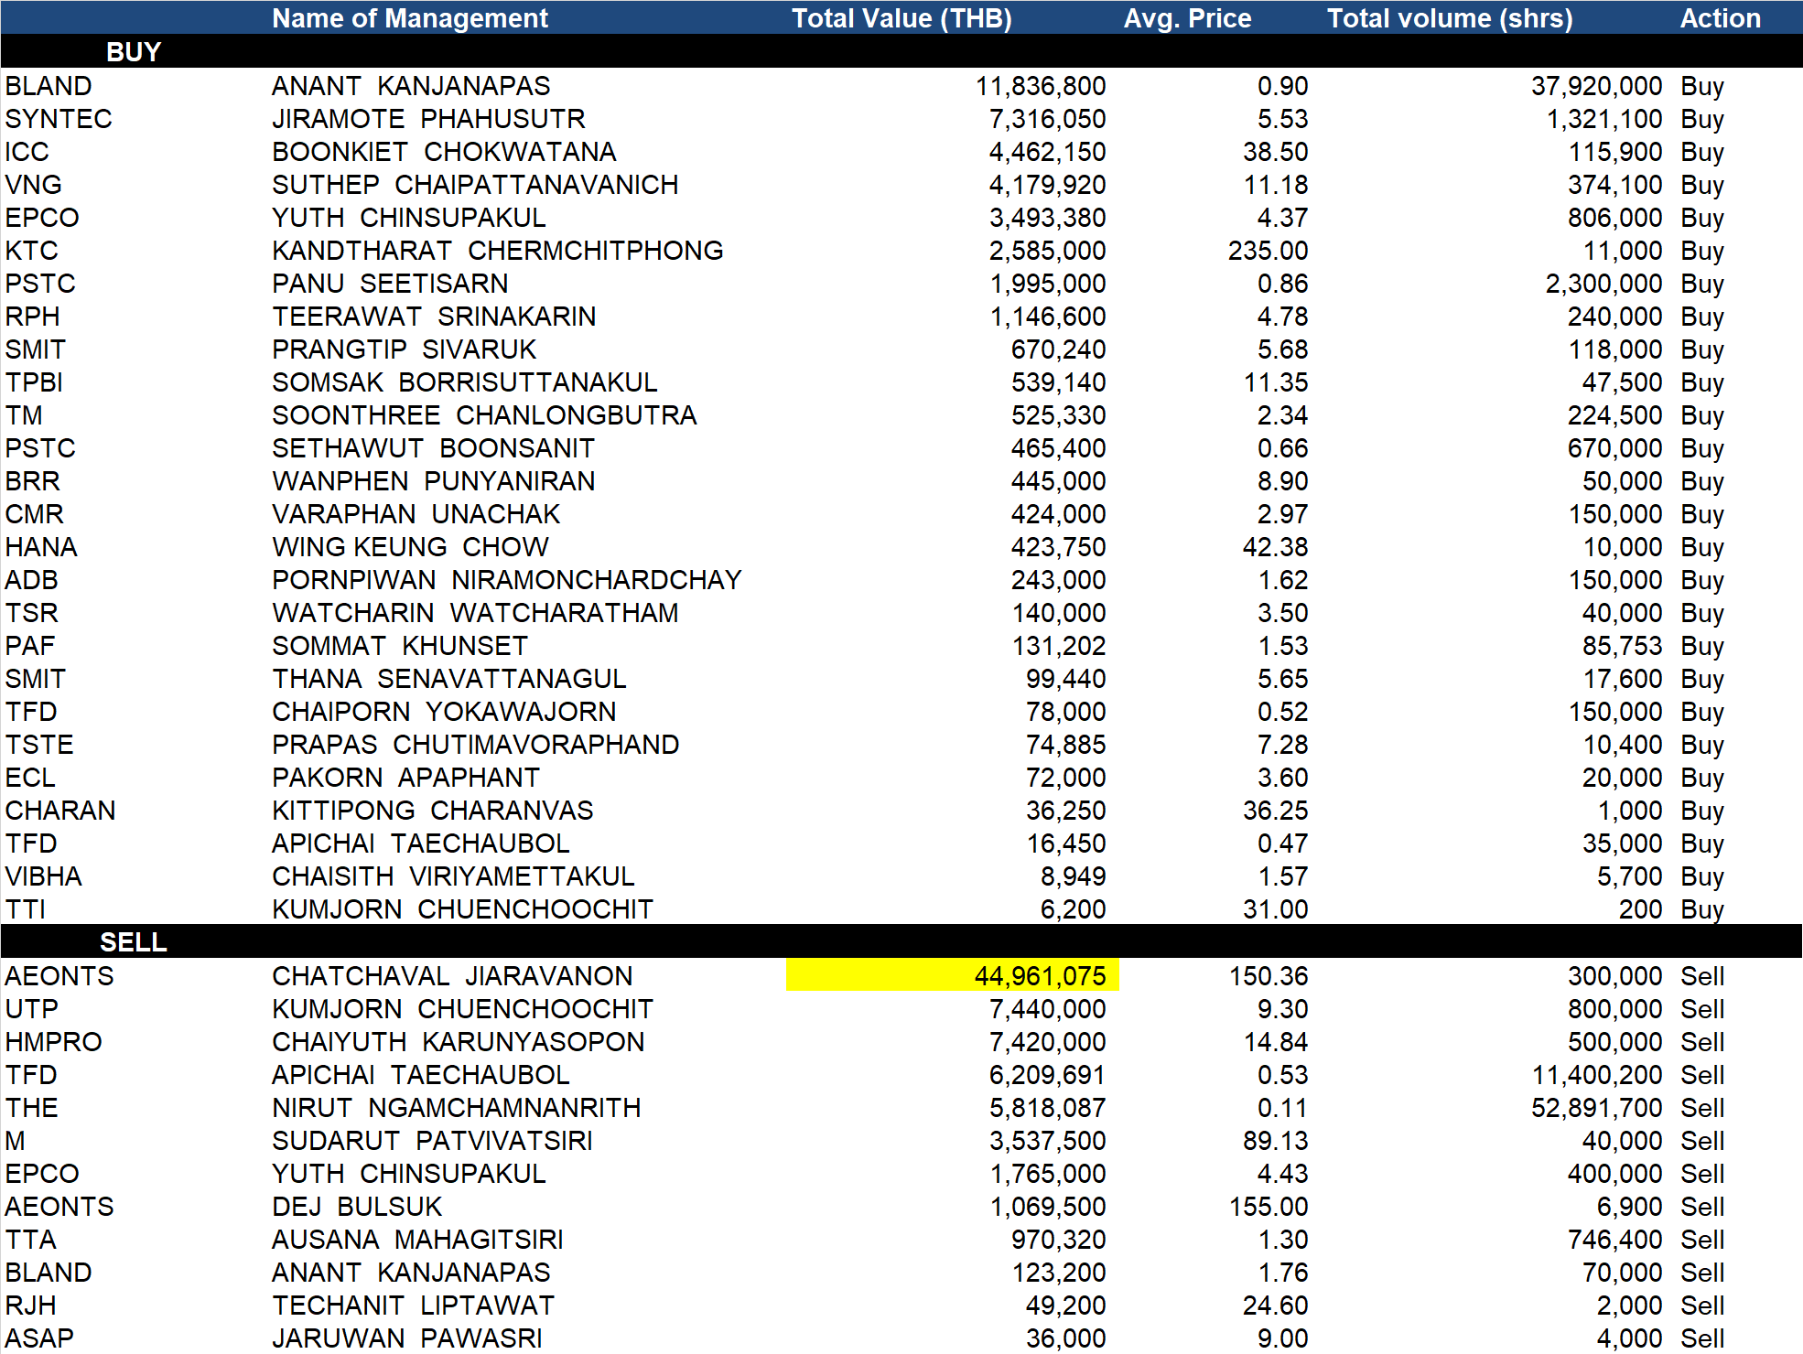Select the HMPRO ticker cell
Screen dimensions: 1803x1354
point(54,1042)
